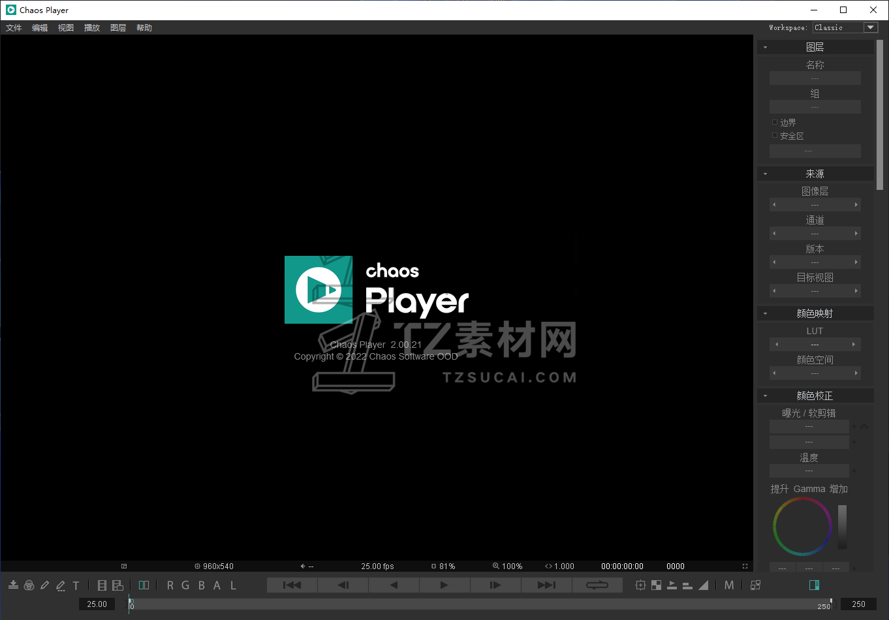Image resolution: width=889 pixels, height=620 pixels.
Task: Click the single filmstrip icon
Action: click(x=102, y=585)
